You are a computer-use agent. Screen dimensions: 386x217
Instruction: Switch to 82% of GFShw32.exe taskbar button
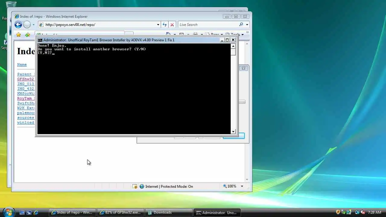click(121, 212)
